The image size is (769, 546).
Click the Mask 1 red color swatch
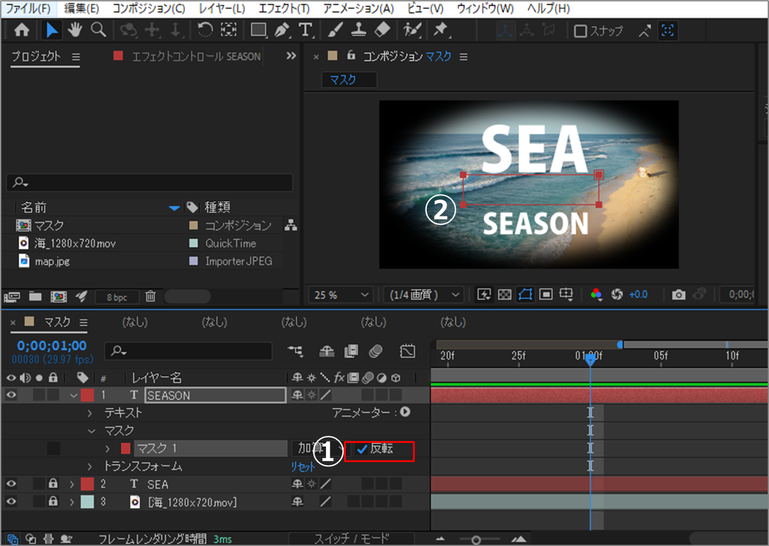coord(125,448)
